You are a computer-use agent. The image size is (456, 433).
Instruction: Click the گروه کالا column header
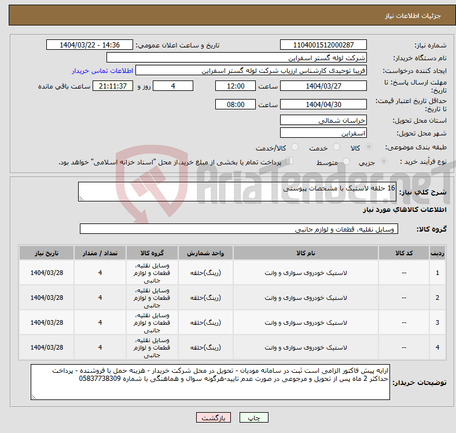(152, 253)
